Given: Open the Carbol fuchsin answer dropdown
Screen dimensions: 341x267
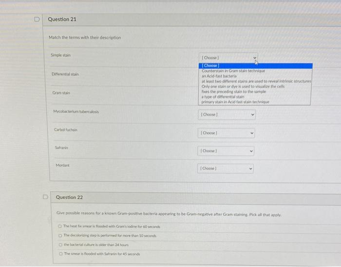Looking at the screenshot, I should (x=226, y=133).
